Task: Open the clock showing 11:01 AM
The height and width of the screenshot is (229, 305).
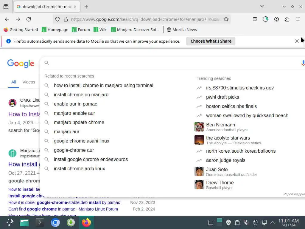Action: (288, 222)
